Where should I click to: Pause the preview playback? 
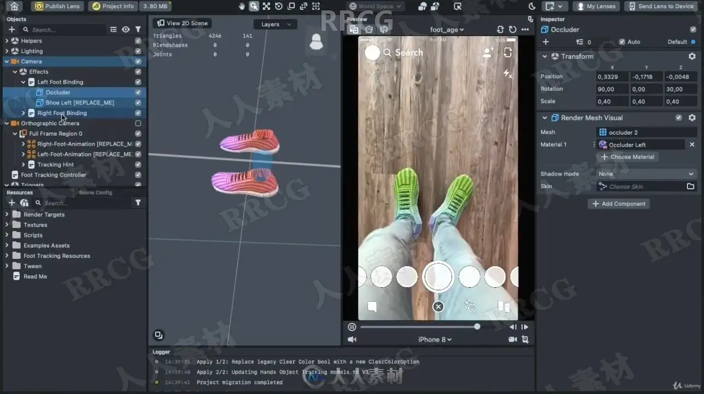click(x=352, y=327)
